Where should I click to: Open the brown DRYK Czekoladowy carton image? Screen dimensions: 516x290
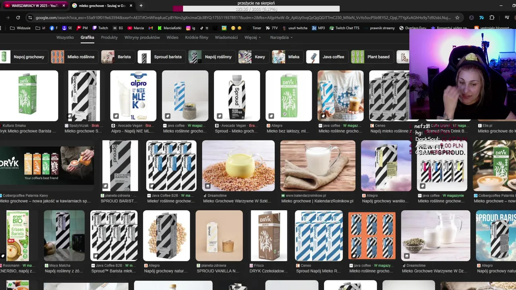tap(269, 236)
